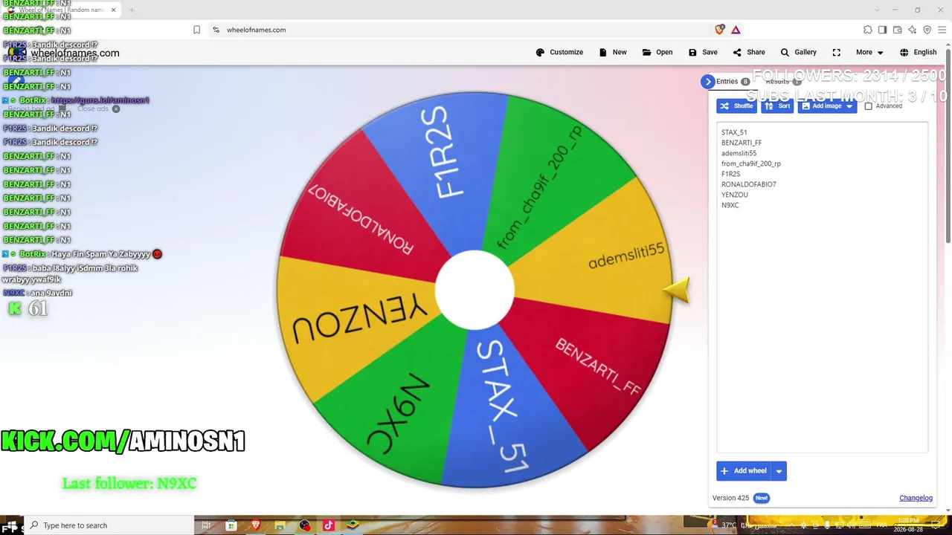Screen dimensions: 952x535
Task: Enable the Advanced checkbox
Action: (x=868, y=106)
